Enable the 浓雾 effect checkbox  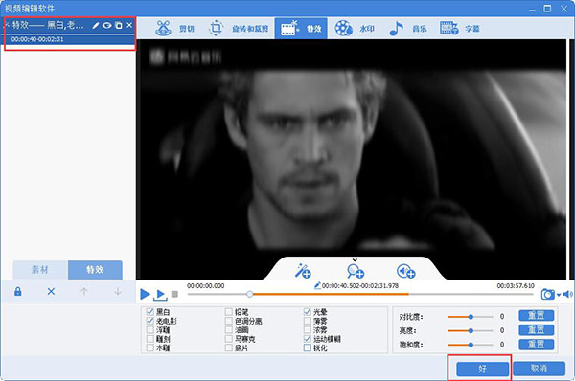tap(308, 330)
